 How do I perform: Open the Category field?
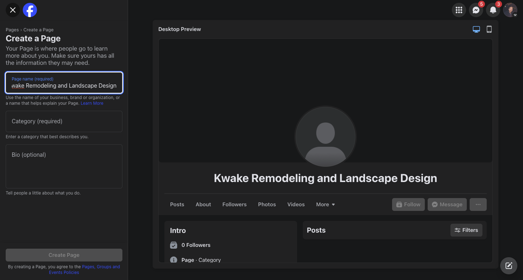coord(64,121)
